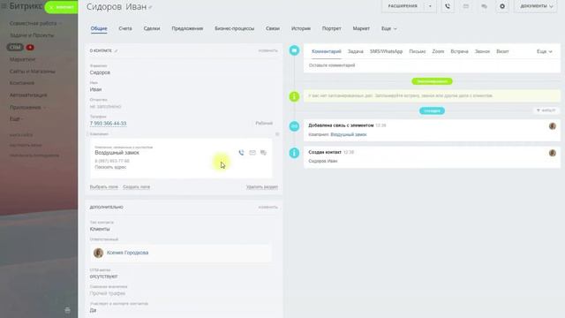Click the info icon beside Создан контакт entry
Screen dimensions: 565x318
[294, 153]
